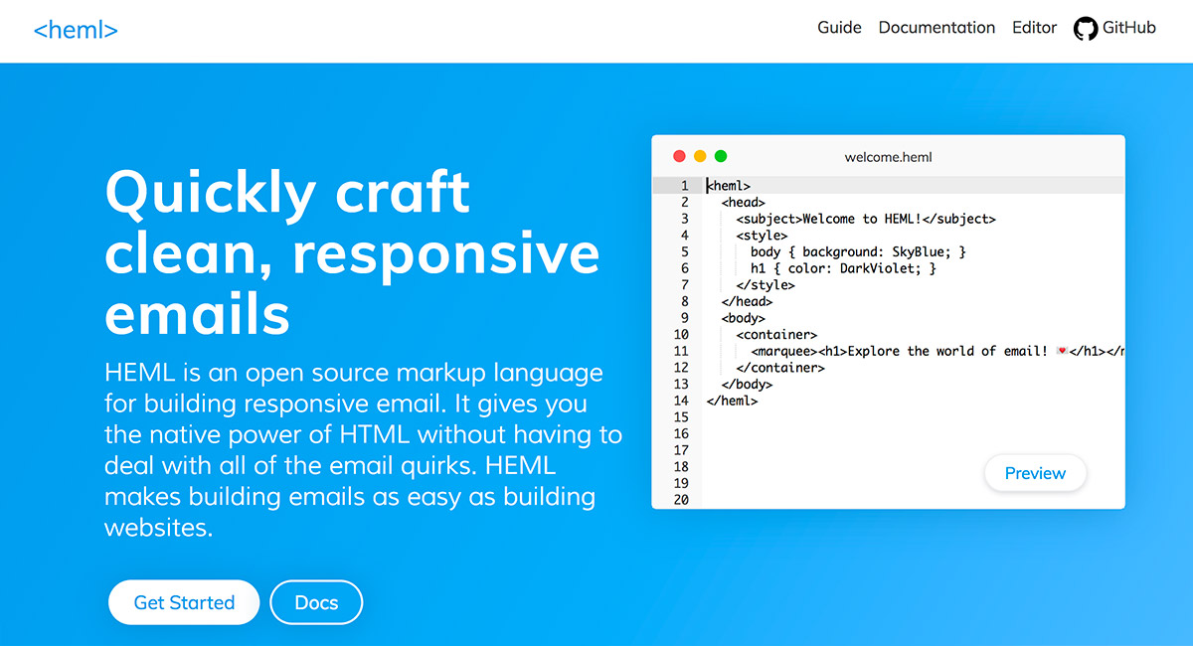Click the HEML description paragraph

pos(364,450)
